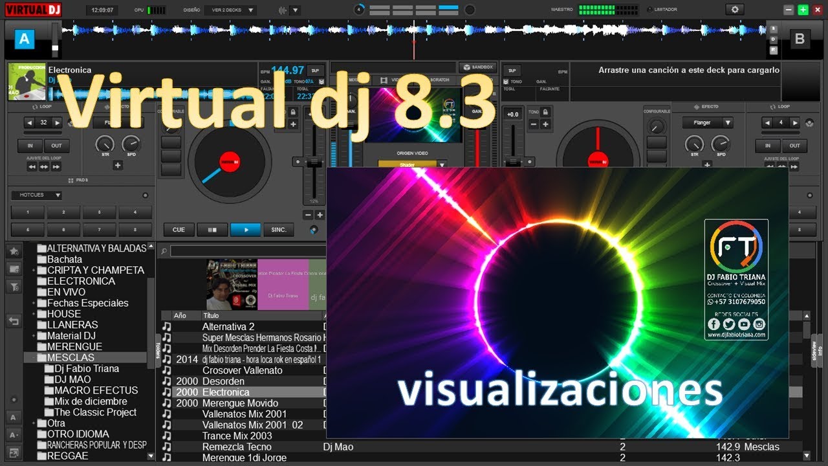Viewport: 828px width, 466px height.
Task: Click the deck B pitch slider handle
Action: [x=513, y=162]
